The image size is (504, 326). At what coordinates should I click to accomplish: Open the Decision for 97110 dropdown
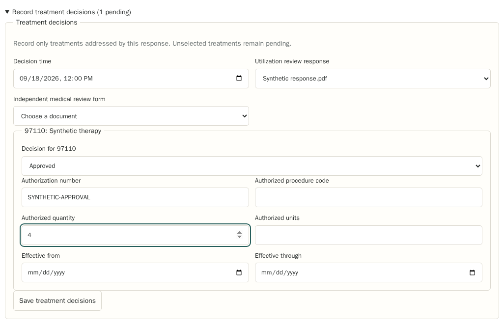pyautogui.click(x=252, y=166)
